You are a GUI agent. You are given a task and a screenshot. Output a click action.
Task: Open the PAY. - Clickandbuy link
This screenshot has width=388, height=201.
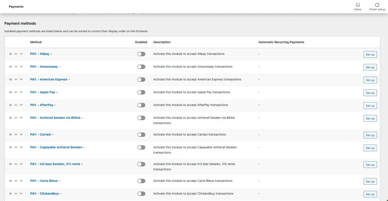click(44, 193)
